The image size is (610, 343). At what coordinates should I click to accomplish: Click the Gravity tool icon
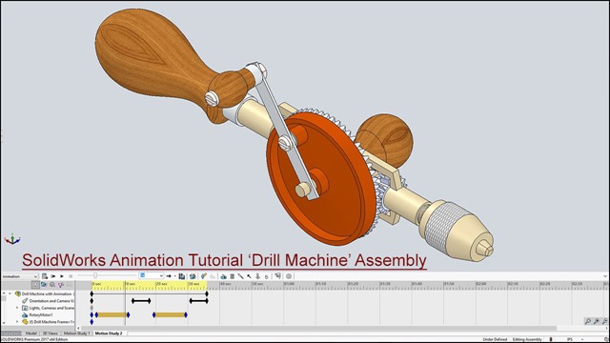267,276
